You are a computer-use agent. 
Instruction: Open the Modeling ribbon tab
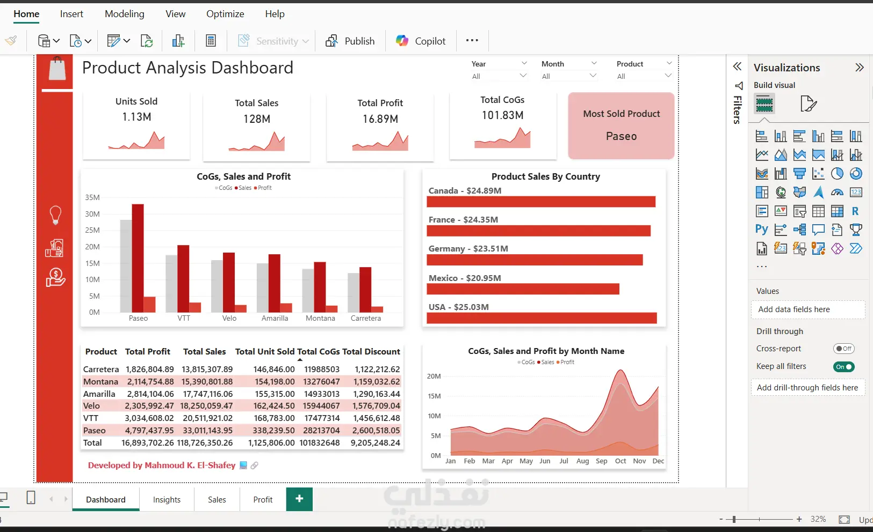[125, 14]
